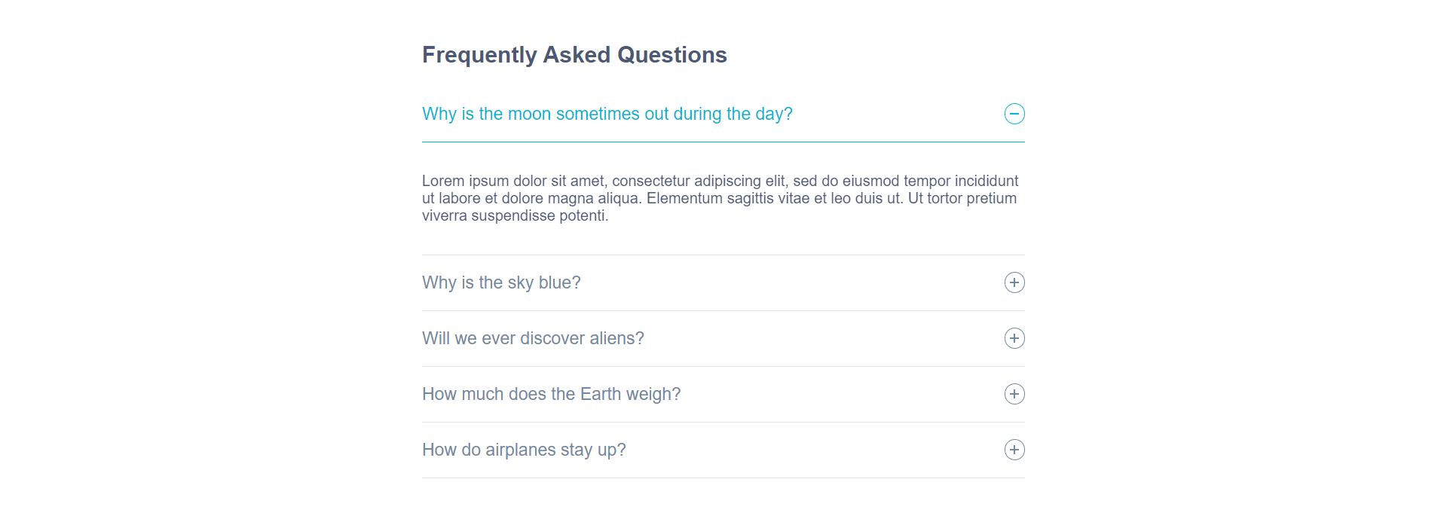1447x528 pixels.
Task: Click the divider line below the airplanes question
Action: pos(723,478)
